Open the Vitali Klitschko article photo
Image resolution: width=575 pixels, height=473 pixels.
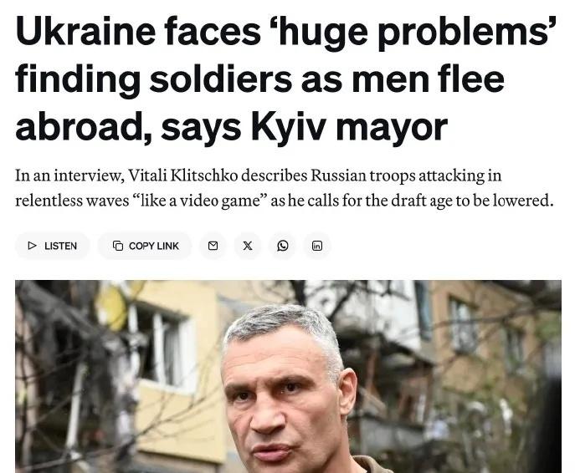[x=288, y=376]
